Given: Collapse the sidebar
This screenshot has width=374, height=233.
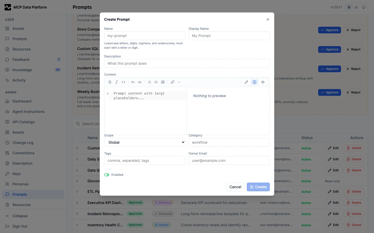Looking at the screenshot, I should point(33,216).
